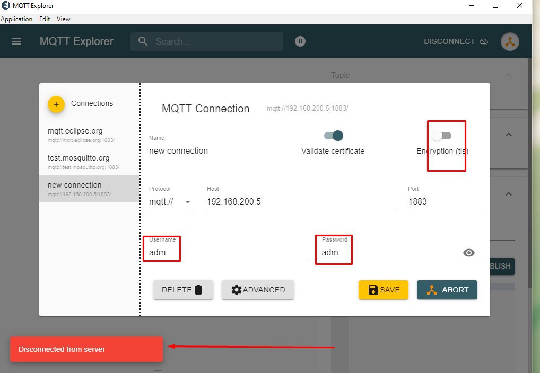540x373 pixels.
Task: Pause updates with the pause icon
Action: pyautogui.click(x=300, y=41)
